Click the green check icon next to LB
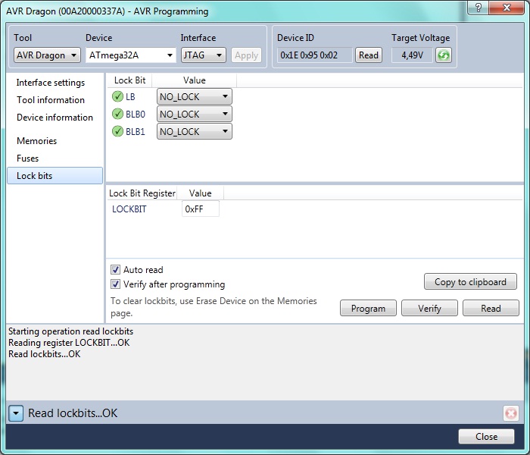 pyautogui.click(x=117, y=97)
